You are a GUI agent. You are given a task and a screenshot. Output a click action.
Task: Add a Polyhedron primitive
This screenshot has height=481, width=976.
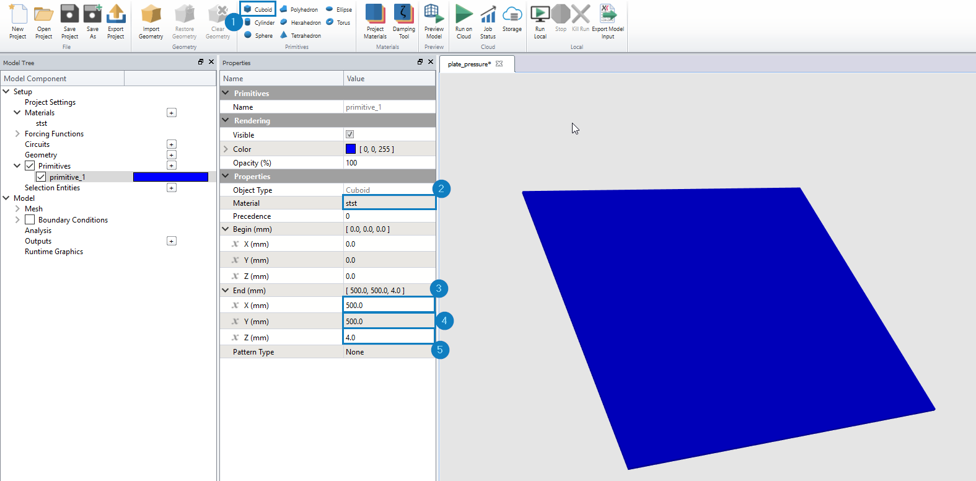point(299,9)
